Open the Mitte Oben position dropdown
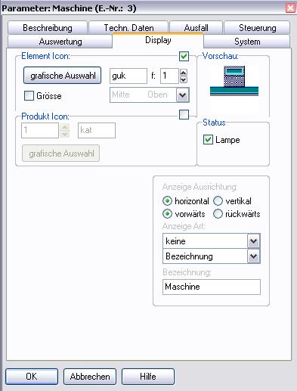 183,95
